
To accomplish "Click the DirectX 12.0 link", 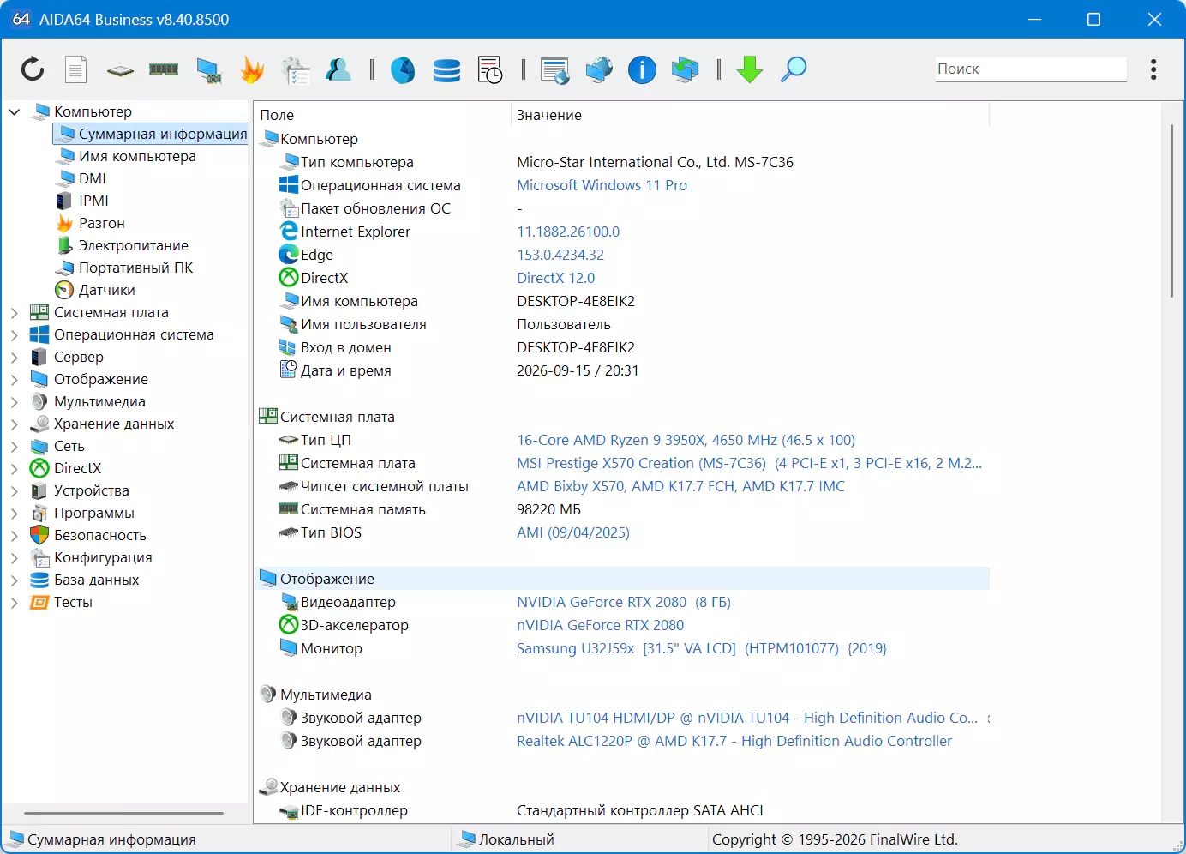I will tap(555, 278).
